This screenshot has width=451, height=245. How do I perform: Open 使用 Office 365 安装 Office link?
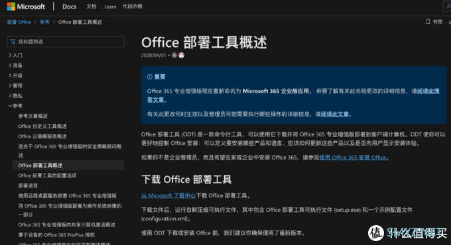(353, 157)
